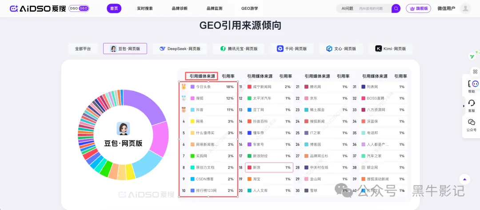This screenshot has height=210, width=480.
Task: Click the 首页 home button
Action: 114,8
